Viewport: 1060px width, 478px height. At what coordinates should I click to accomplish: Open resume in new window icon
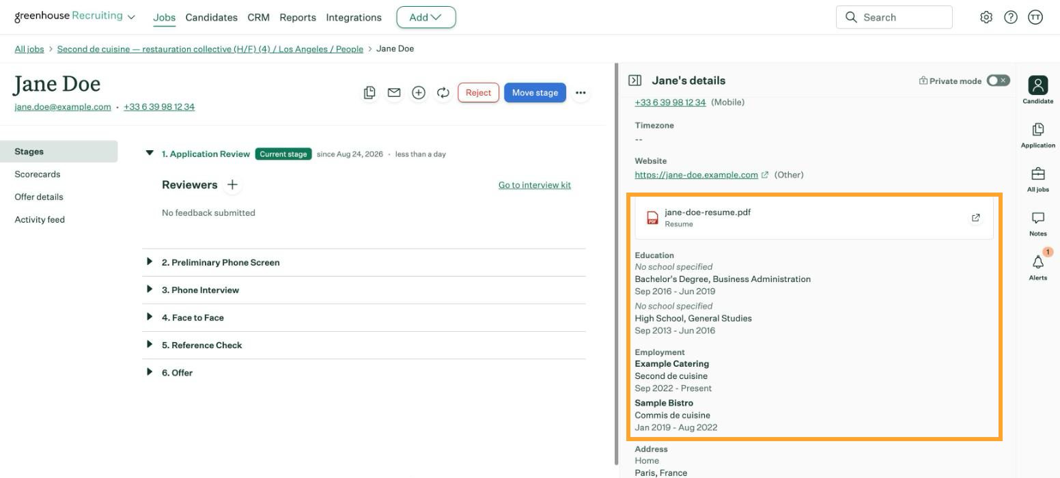tap(975, 218)
